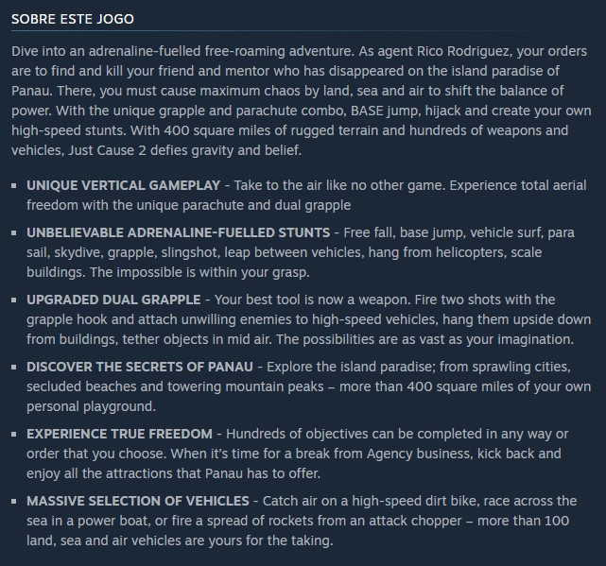Click the bullet marker before UNIQUE VERTICAL GAMEPLAY
606x566 pixels.
coord(15,186)
